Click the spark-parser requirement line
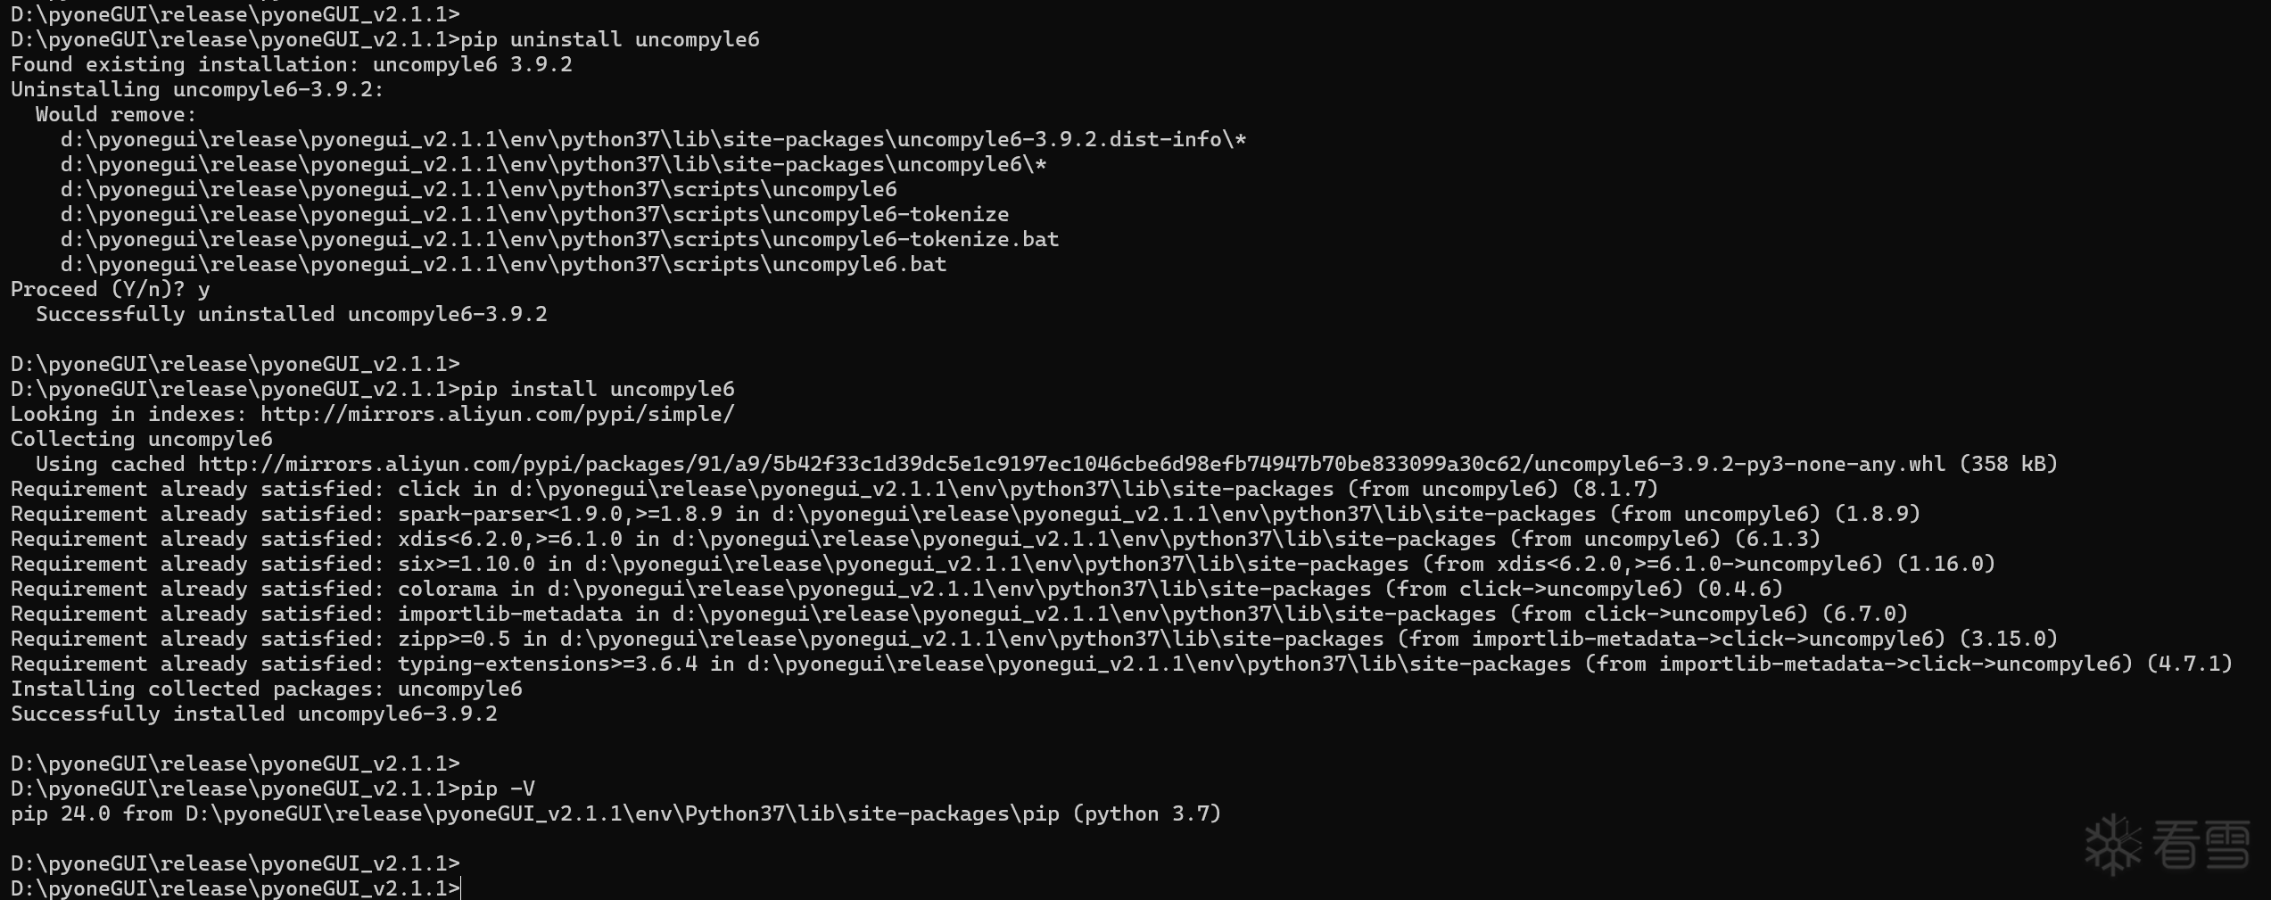Screen dimensions: 2271x900 pos(964,515)
